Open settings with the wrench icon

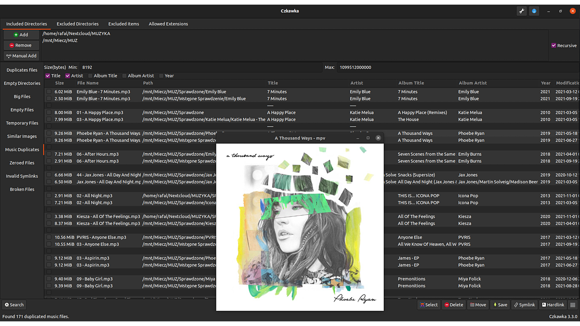pos(522,11)
